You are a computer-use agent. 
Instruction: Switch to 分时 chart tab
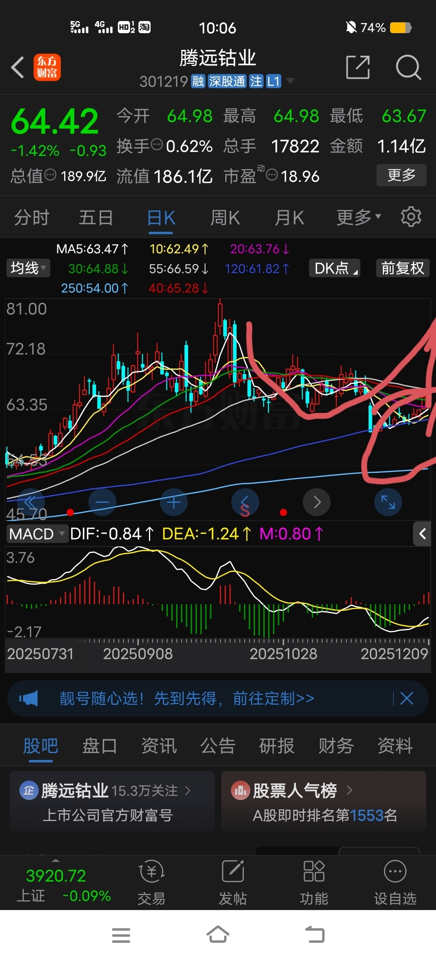(31, 217)
